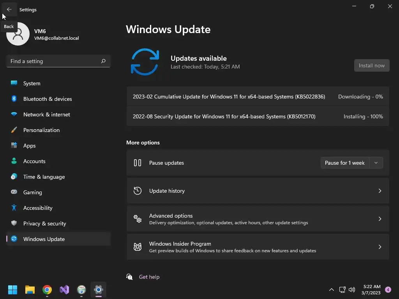Click the Privacy shield icon
This screenshot has width=399, height=299.
tap(14, 223)
